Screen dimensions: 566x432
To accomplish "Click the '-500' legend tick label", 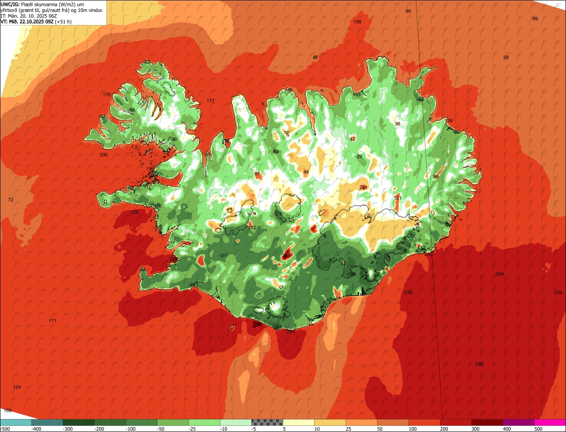I will (5, 428).
